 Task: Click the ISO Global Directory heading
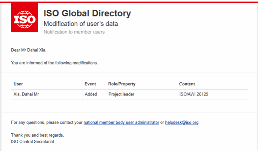[87, 13]
